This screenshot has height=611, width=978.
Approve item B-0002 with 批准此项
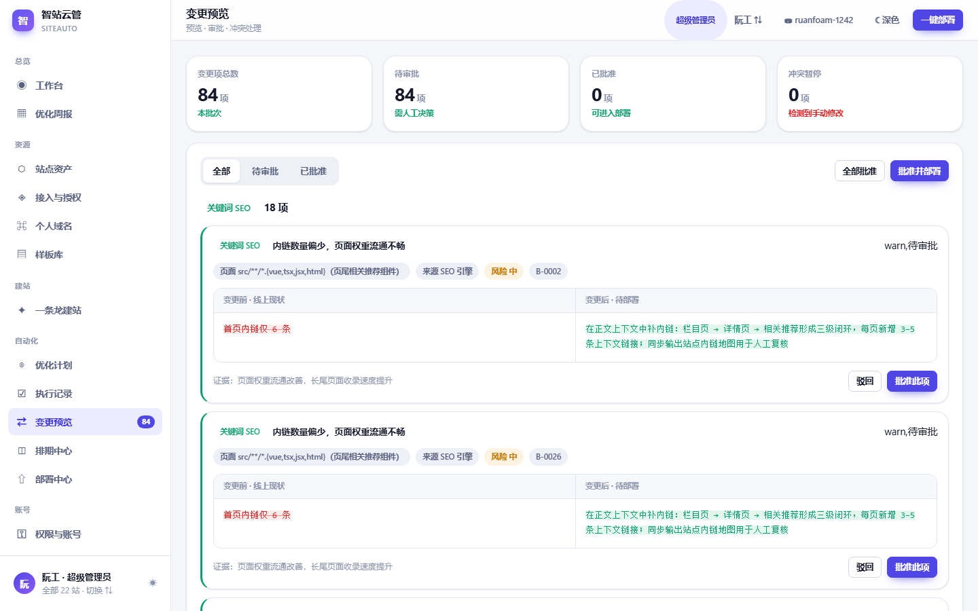pos(912,381)
